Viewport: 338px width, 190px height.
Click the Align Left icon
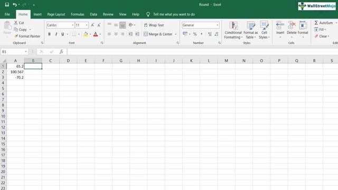pos(109,34)
